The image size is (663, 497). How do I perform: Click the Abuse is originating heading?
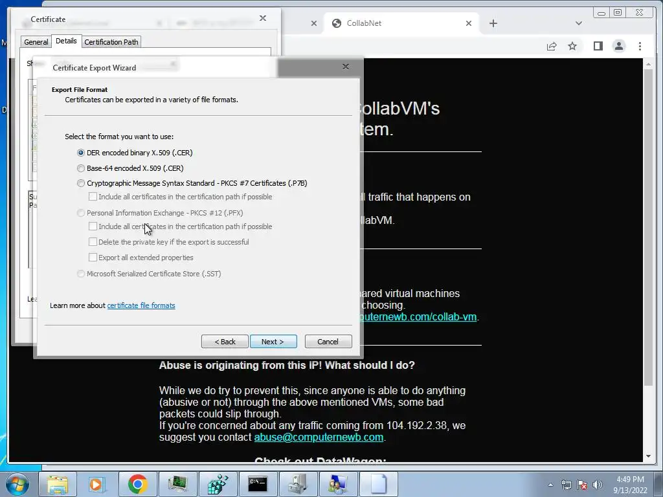click(287, 365)
